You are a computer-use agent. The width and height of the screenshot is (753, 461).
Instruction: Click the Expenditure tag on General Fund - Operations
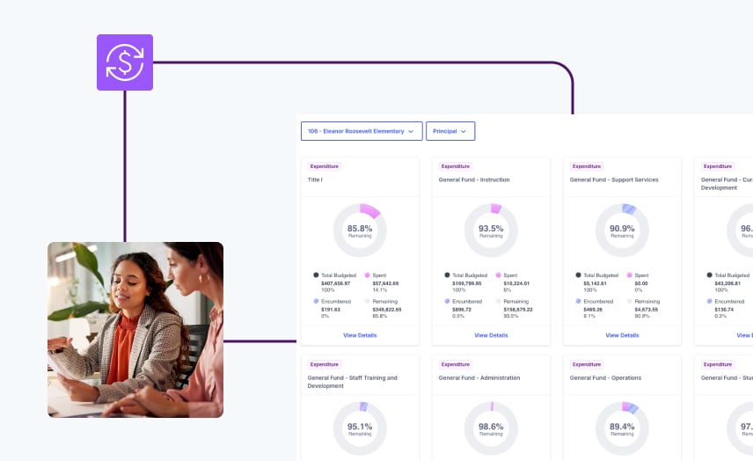pos(587,364)
